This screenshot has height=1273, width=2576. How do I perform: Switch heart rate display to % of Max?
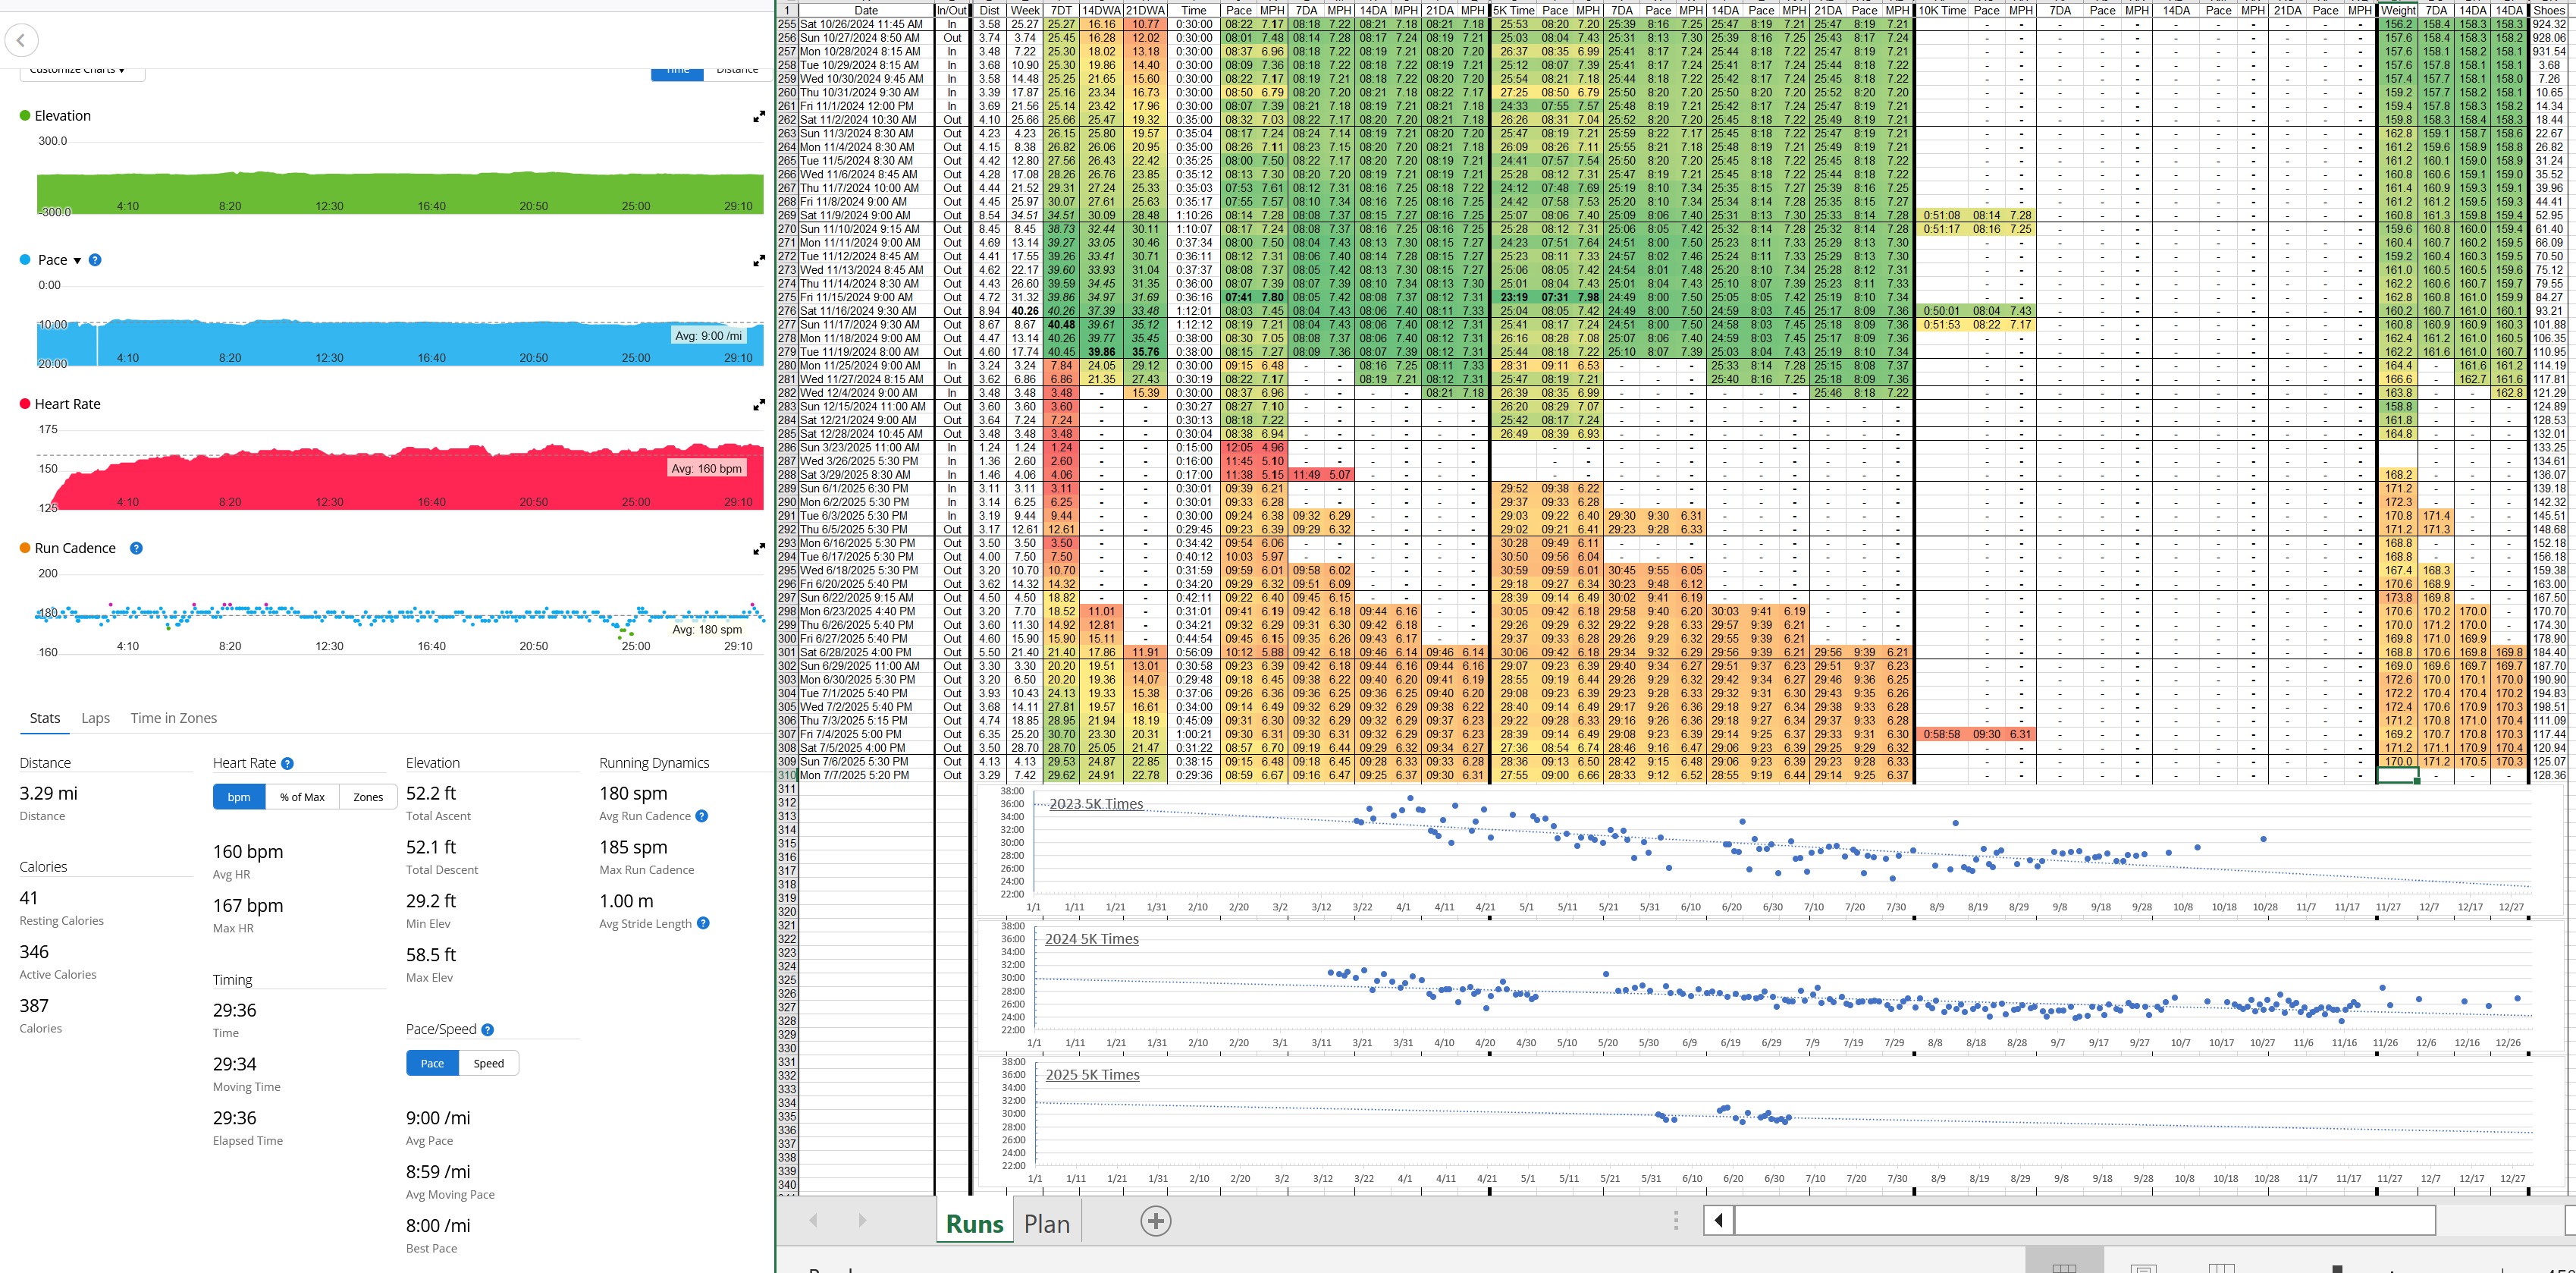[x=302, y=797]
